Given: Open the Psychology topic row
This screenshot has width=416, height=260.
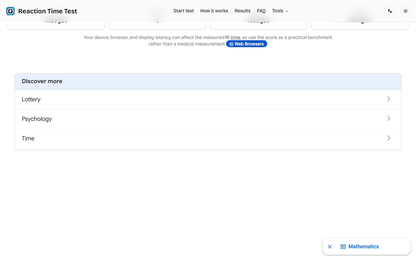Looking at the screenshot, I should tap(208, 119).
